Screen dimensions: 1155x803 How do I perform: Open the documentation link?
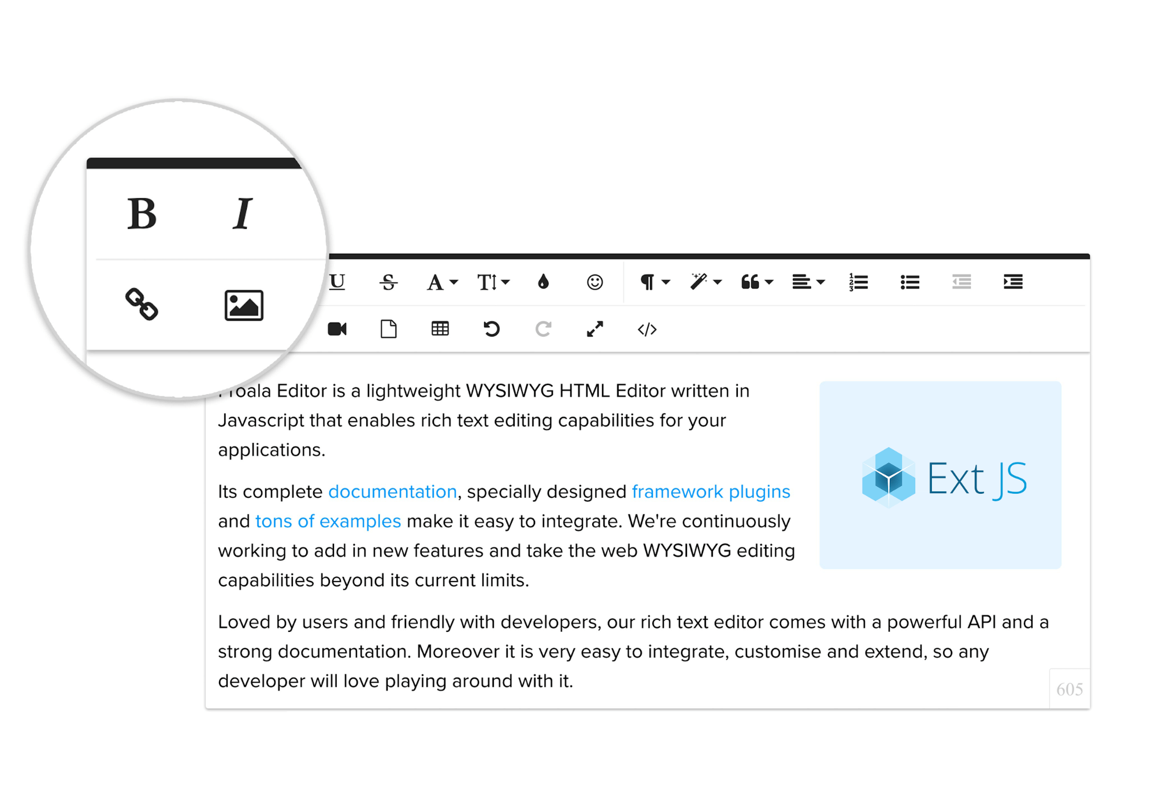click(393, 491)
